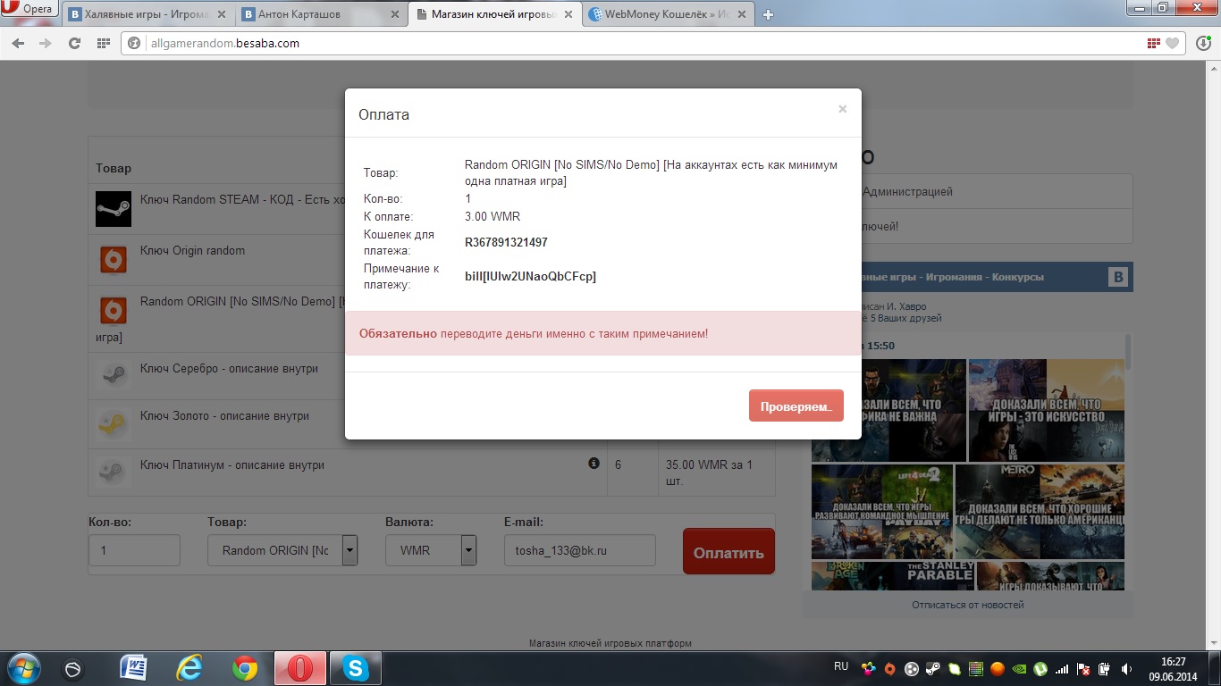1221x686 pixels.
Task: Select the Магазин ключей игровых tab
Action: coord(495,14)
